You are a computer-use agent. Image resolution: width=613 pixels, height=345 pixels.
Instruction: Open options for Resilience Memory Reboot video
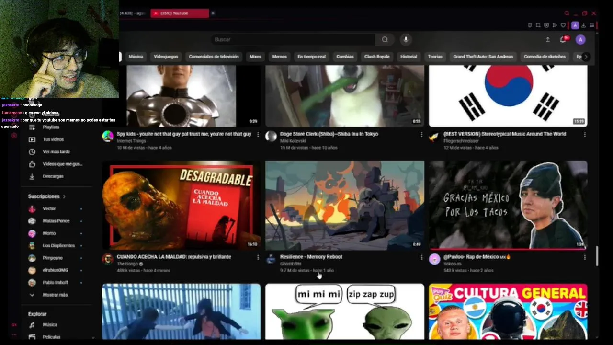click(x=421, y=257)
